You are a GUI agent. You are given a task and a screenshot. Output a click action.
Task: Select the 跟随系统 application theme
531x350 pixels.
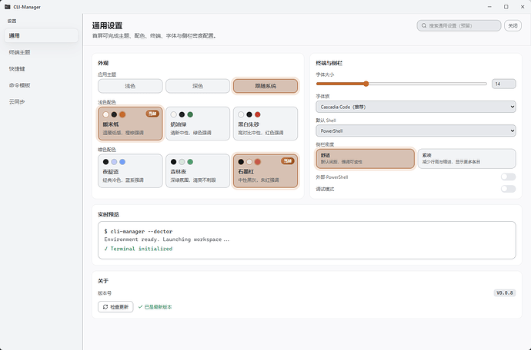click(265, 86)
